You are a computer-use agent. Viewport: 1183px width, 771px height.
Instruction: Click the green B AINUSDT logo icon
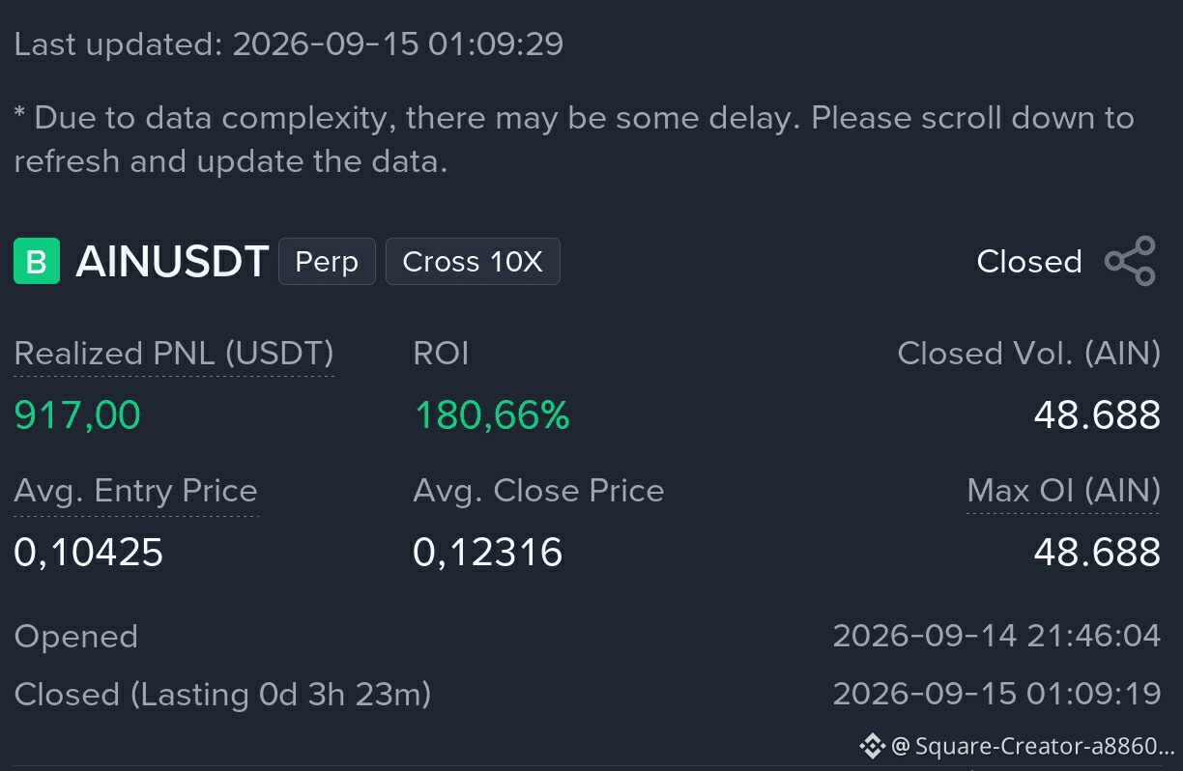37,261
